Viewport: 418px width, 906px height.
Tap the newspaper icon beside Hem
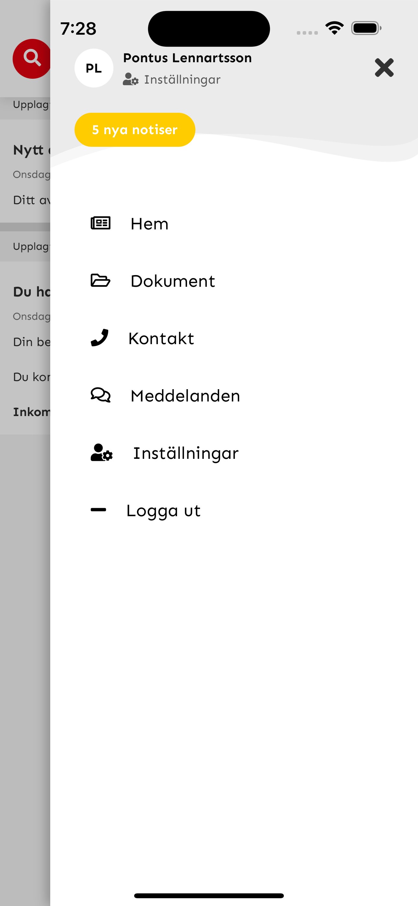click(x=101, y=223)
